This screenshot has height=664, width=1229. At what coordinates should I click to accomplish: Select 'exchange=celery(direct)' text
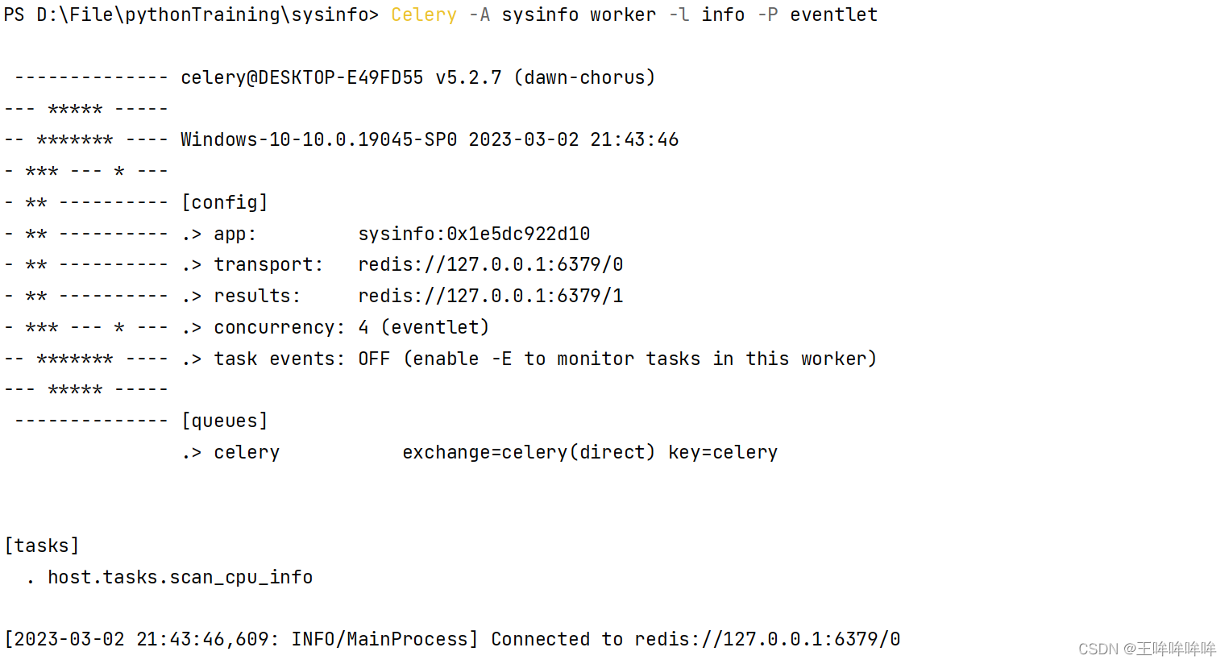pyautogui.click(x=529, y=453)
